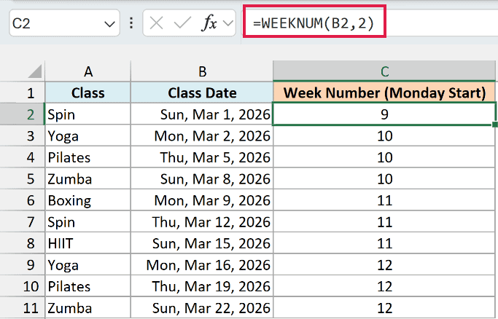Click the Pilates cell in row 4
Screen dimensions: 498x319
point(88,157)
